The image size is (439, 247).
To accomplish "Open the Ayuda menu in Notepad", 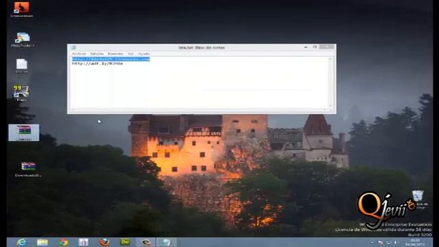I will (x=144, y=54).
